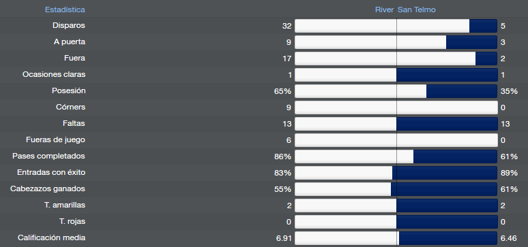Click the River team header
The image size is (528, 247).
point(384,10)
